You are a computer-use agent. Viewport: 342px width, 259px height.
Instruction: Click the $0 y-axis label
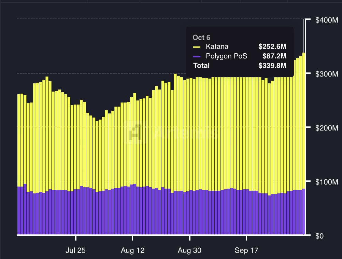319,236
